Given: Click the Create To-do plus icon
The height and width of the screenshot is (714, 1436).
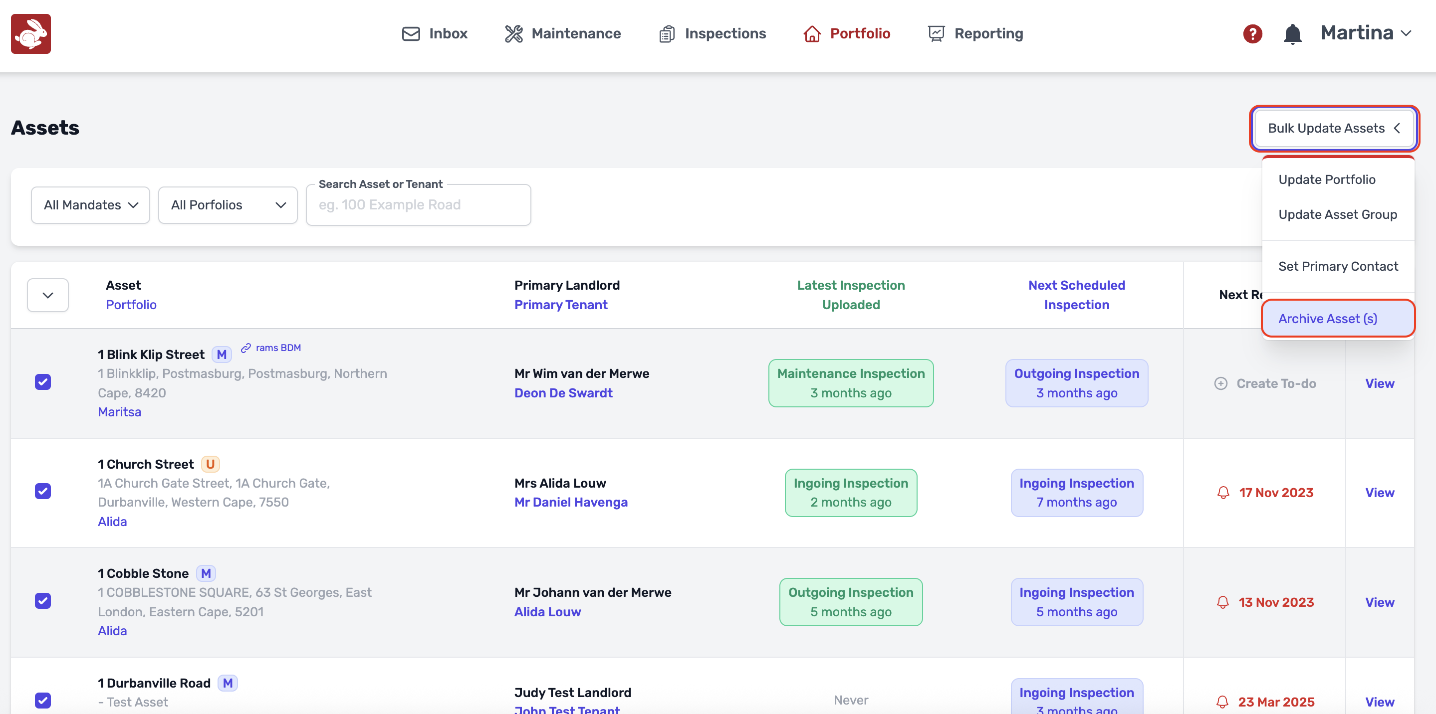Looking at the screenshot, I should pyautogui.click(x=1220, y=384).
